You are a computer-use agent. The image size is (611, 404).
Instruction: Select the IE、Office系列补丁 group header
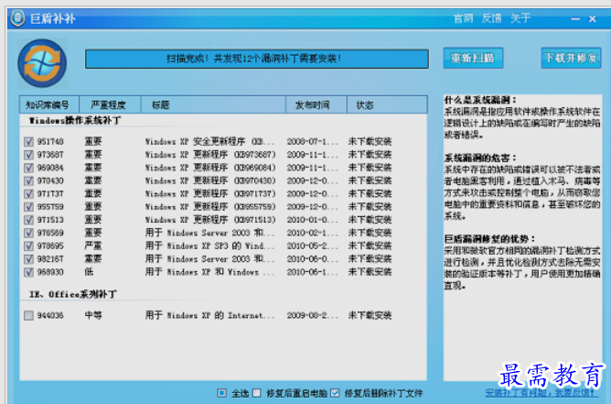click(x=73, y=294)
